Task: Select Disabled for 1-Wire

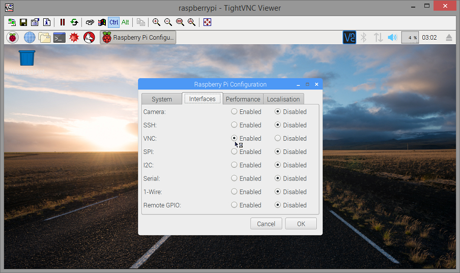Action: (x=291, y=192)
